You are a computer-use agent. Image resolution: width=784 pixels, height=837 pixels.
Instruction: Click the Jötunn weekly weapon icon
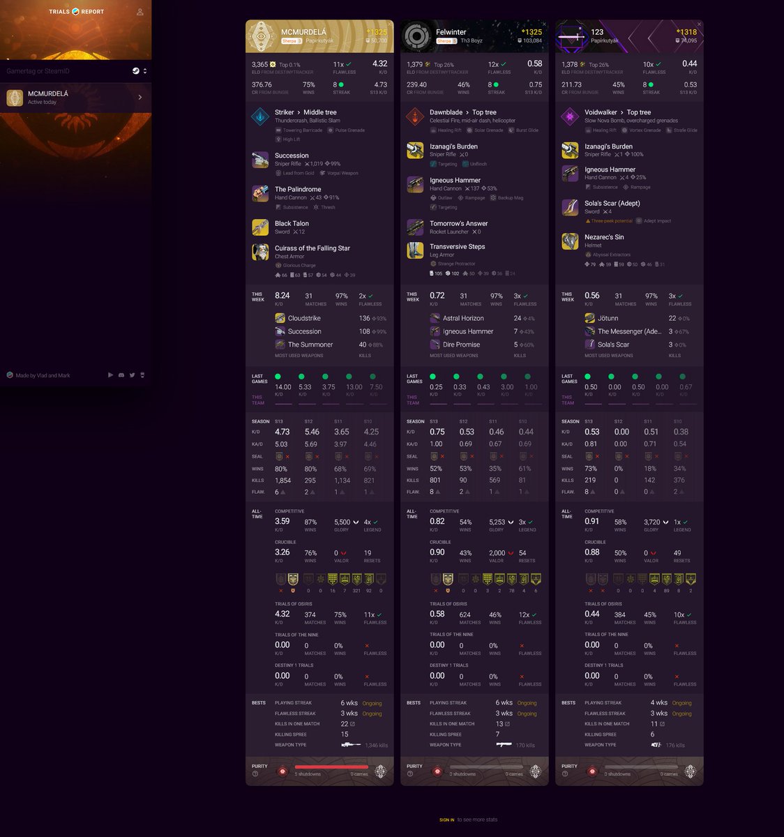pyautogui.click(x=589, y=318)
